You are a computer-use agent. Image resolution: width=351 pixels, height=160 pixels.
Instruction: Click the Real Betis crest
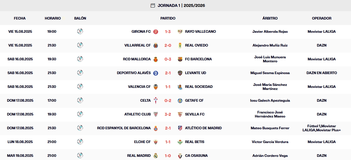180,142
